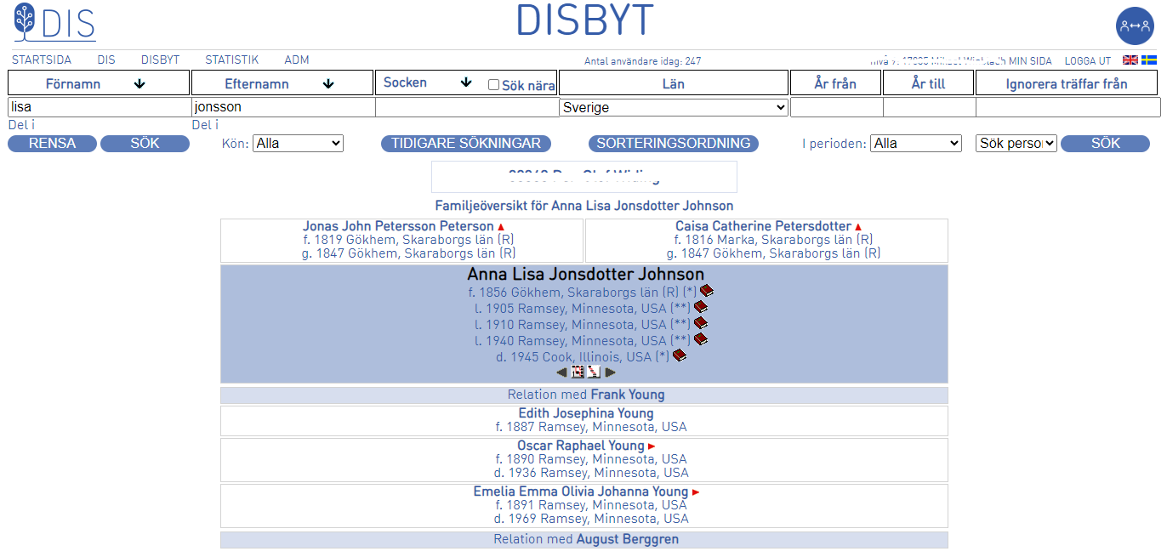Image resolution: width=1167 pixels, height=557 pixels.
Task: Go to previous person with left arrow
Action: point(561,372)
